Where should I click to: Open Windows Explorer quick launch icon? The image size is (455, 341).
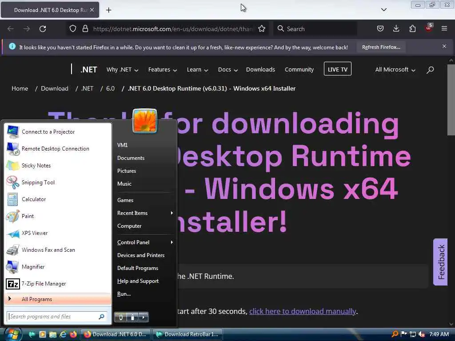[x=52, y=334]
